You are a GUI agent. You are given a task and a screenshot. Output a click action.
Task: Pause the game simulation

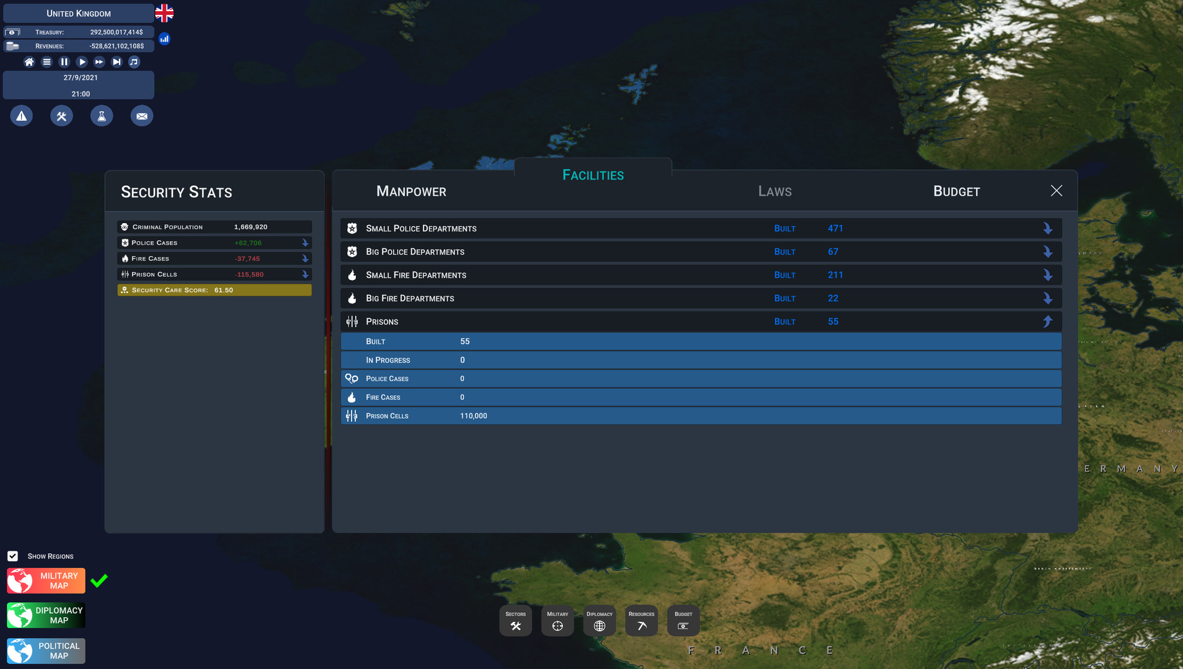[64, 62]
